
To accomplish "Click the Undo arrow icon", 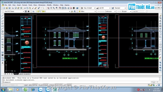I will point(39,8).
